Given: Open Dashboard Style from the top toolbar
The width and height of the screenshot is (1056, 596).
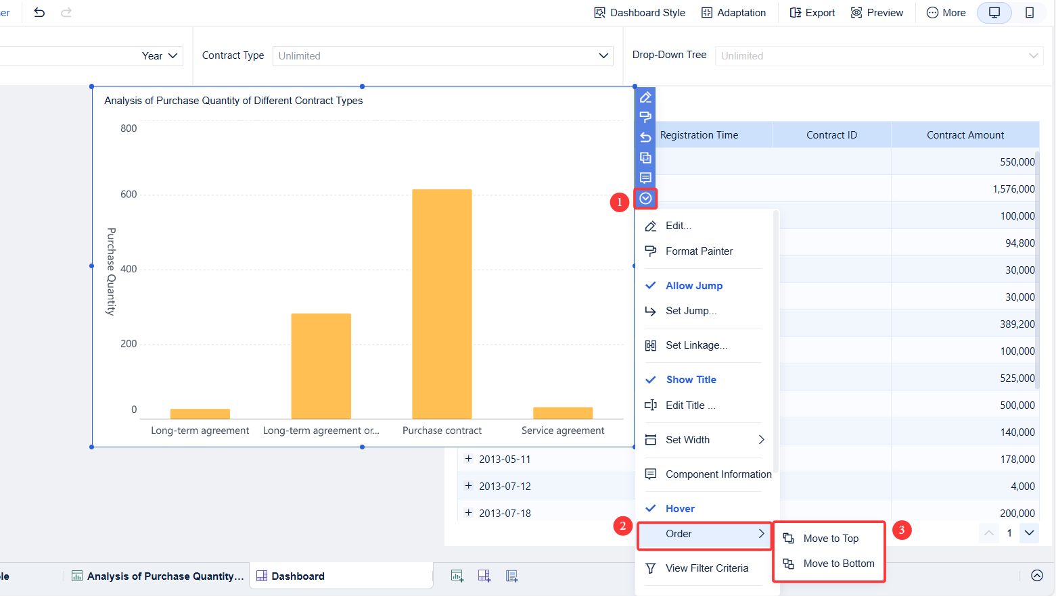Looking at the screenshot, I should click(639, 12).
